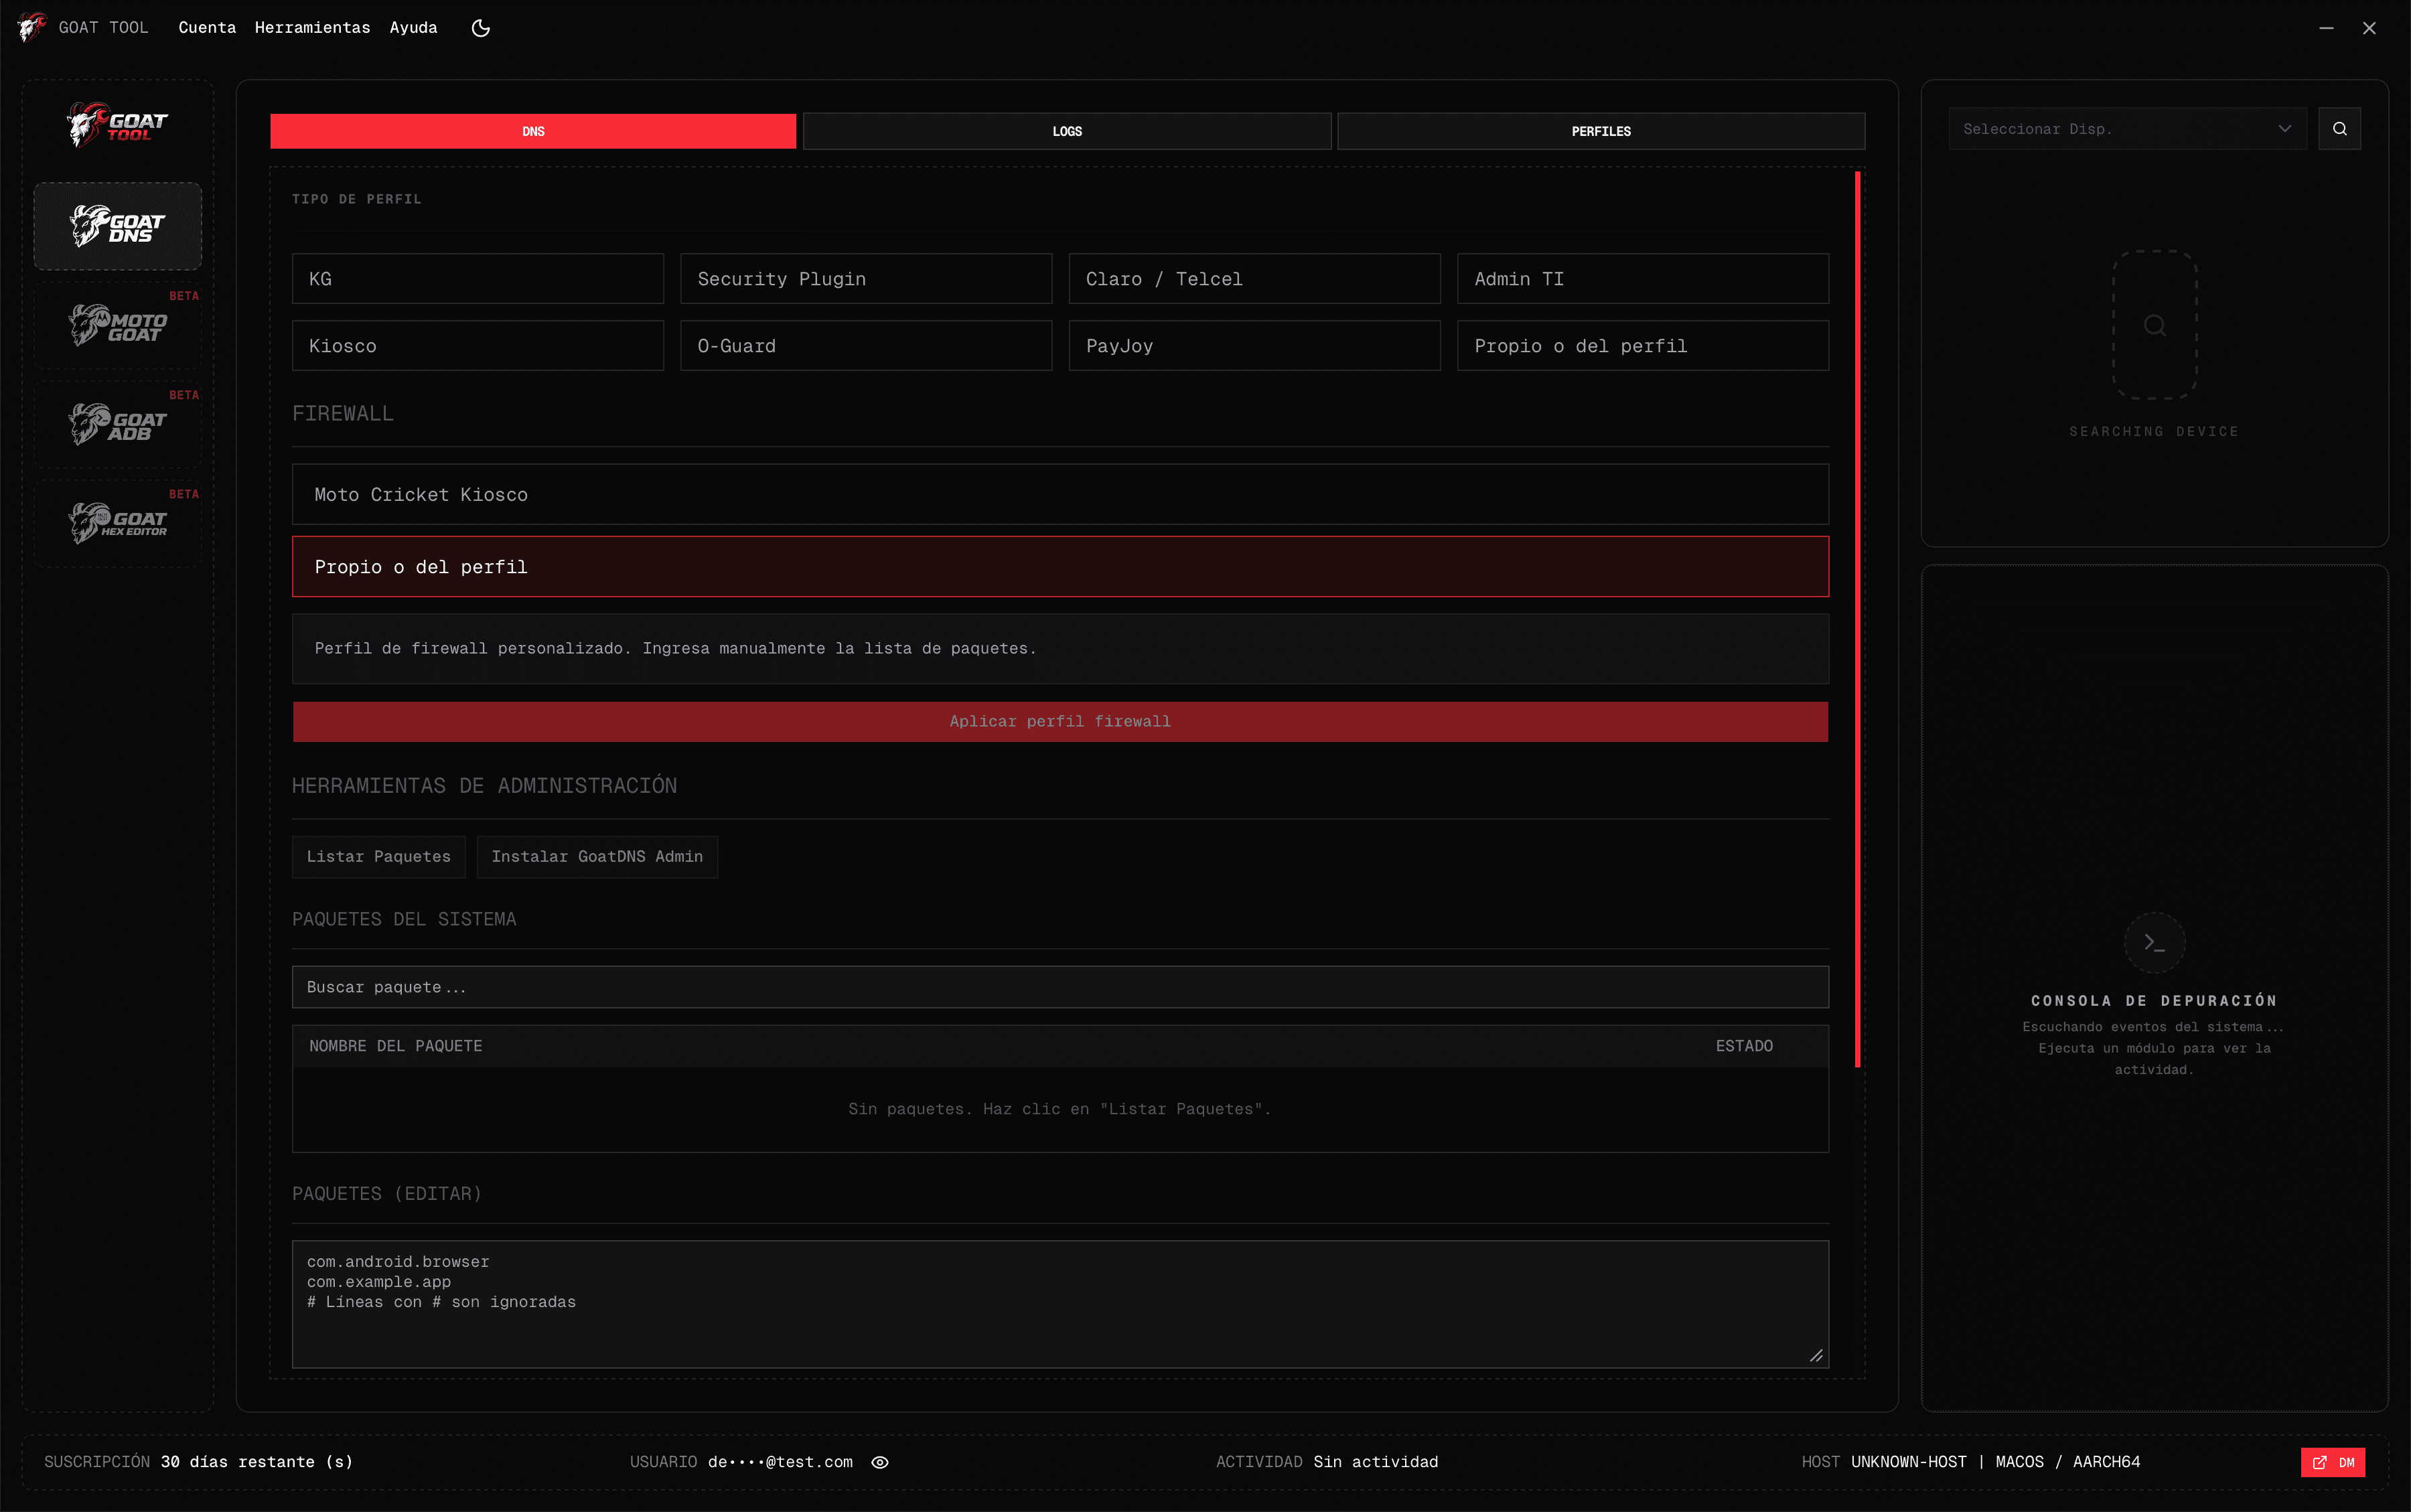Click the Sin actividad status text
The image size is (2411, 1512).
pos(1376,1462)
